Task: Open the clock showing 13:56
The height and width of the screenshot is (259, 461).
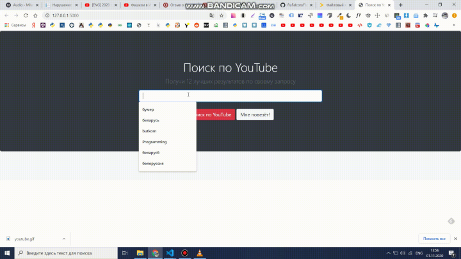Action: 435,253
